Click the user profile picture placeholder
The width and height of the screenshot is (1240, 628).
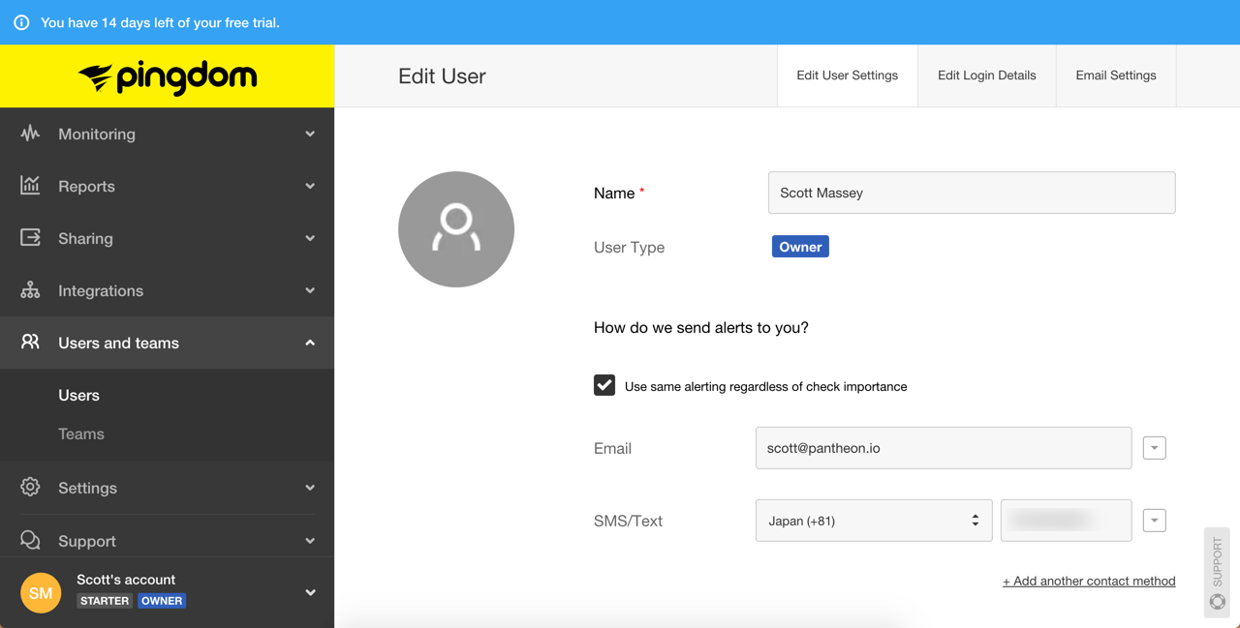(x=456, y=229)
